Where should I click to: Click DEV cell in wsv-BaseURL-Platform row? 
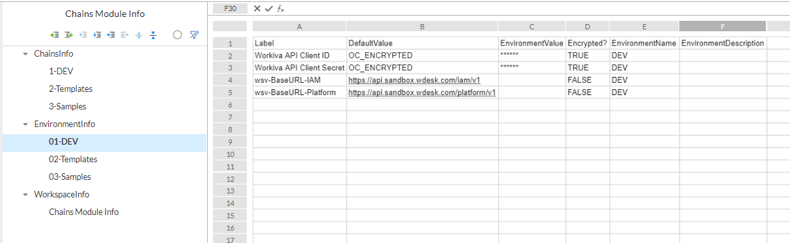[644, 93]
